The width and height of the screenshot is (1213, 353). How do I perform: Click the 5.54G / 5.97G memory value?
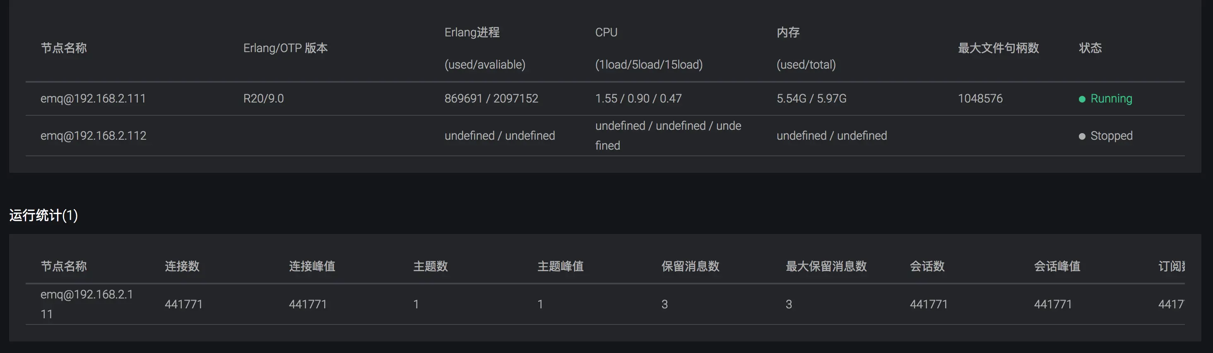coord(811,99)
